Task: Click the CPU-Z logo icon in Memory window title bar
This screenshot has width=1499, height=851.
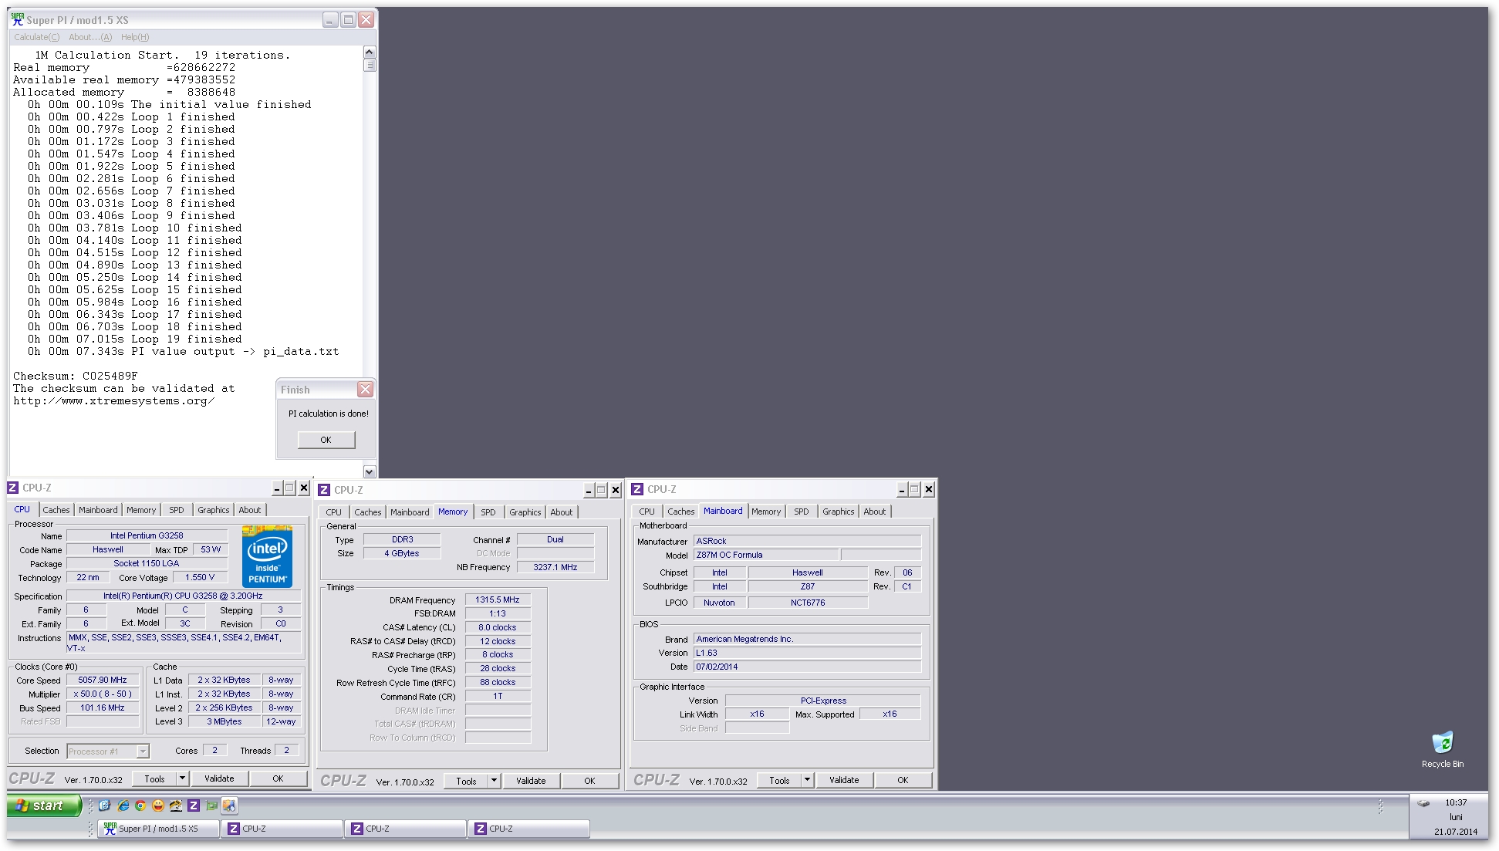Action: pos(325,490)
